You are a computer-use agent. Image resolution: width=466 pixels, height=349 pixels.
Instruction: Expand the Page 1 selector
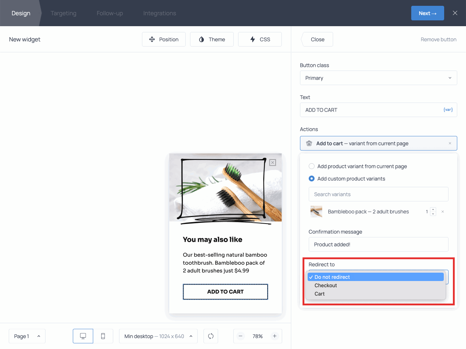pyautogui.click(x=27, y=336)
